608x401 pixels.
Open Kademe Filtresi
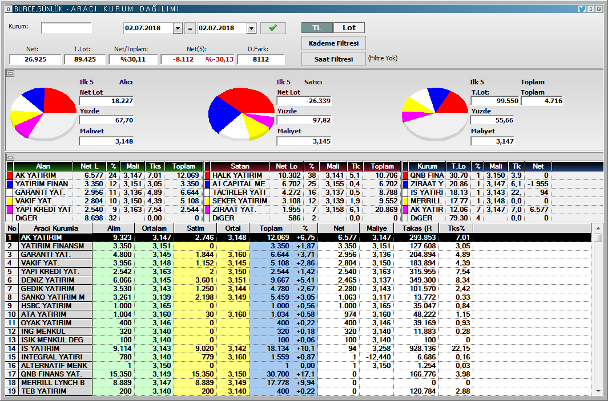click(333, 43)
